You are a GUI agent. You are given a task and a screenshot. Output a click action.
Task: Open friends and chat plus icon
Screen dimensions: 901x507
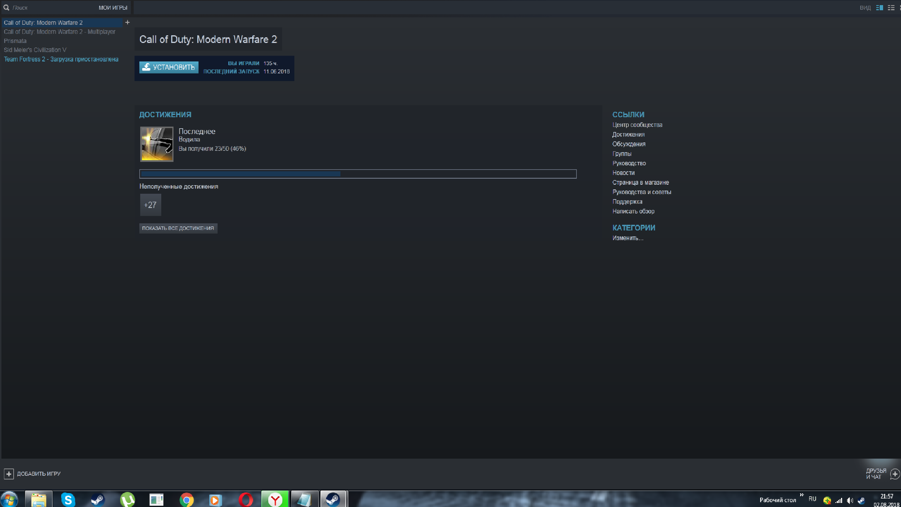(895, 474)
